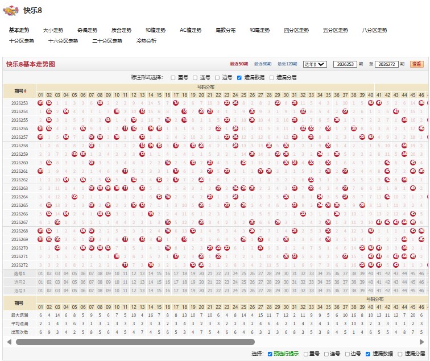
Task: Show the 最近80期 results
Action: 263,64
